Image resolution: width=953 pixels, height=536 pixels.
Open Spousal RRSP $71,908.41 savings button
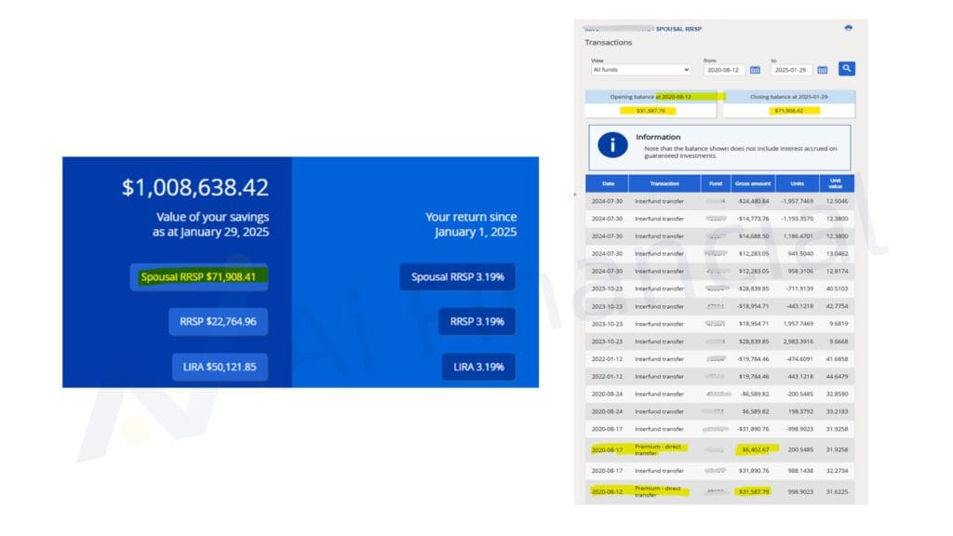point(199,276)
